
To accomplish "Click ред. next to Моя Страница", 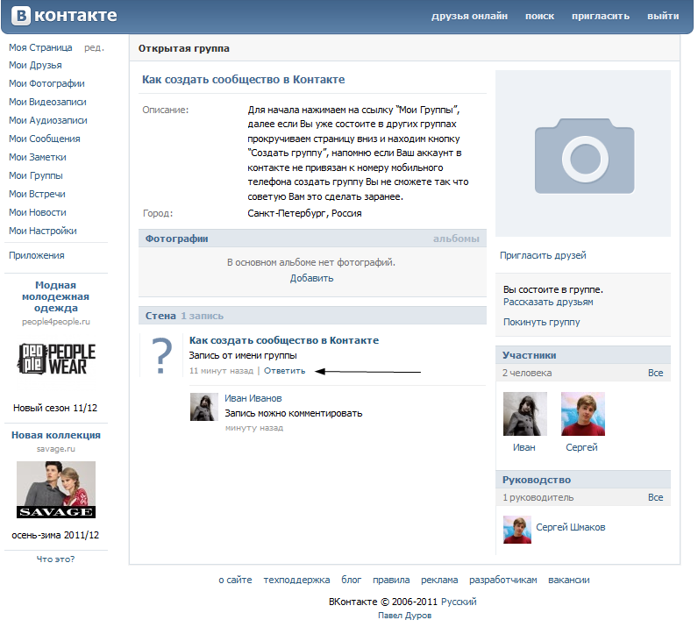I will point(95,47).
